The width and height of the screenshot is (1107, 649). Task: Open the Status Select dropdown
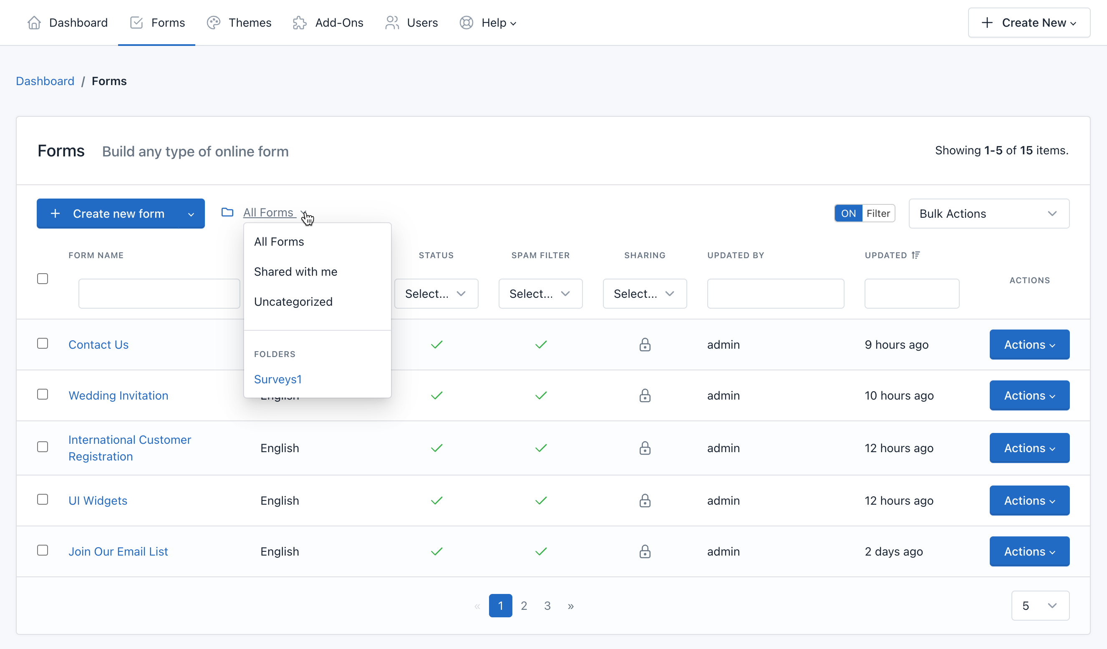coord(436,293)
